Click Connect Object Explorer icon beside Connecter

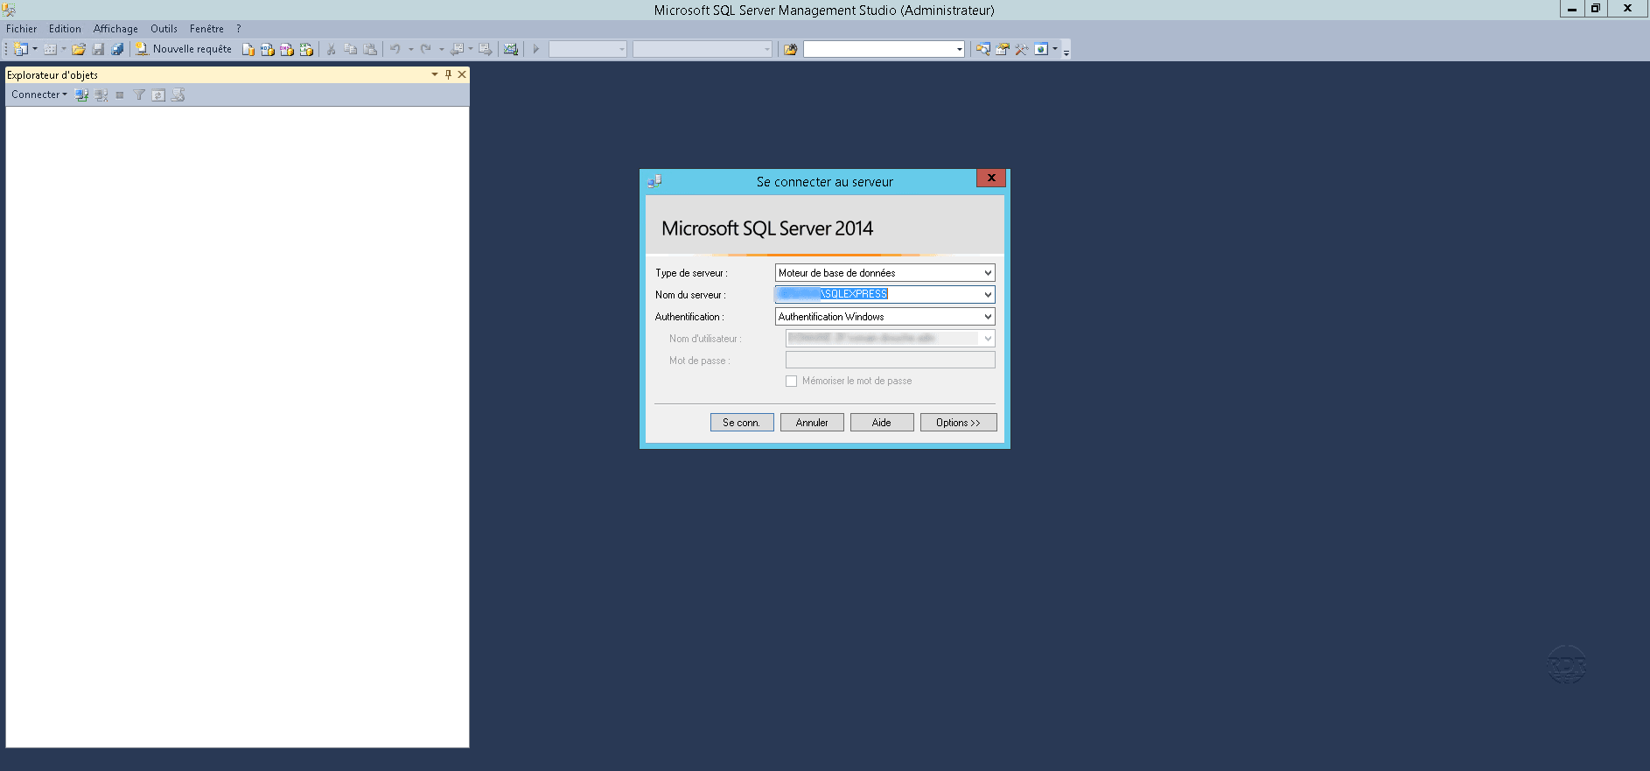pos(81,95)
